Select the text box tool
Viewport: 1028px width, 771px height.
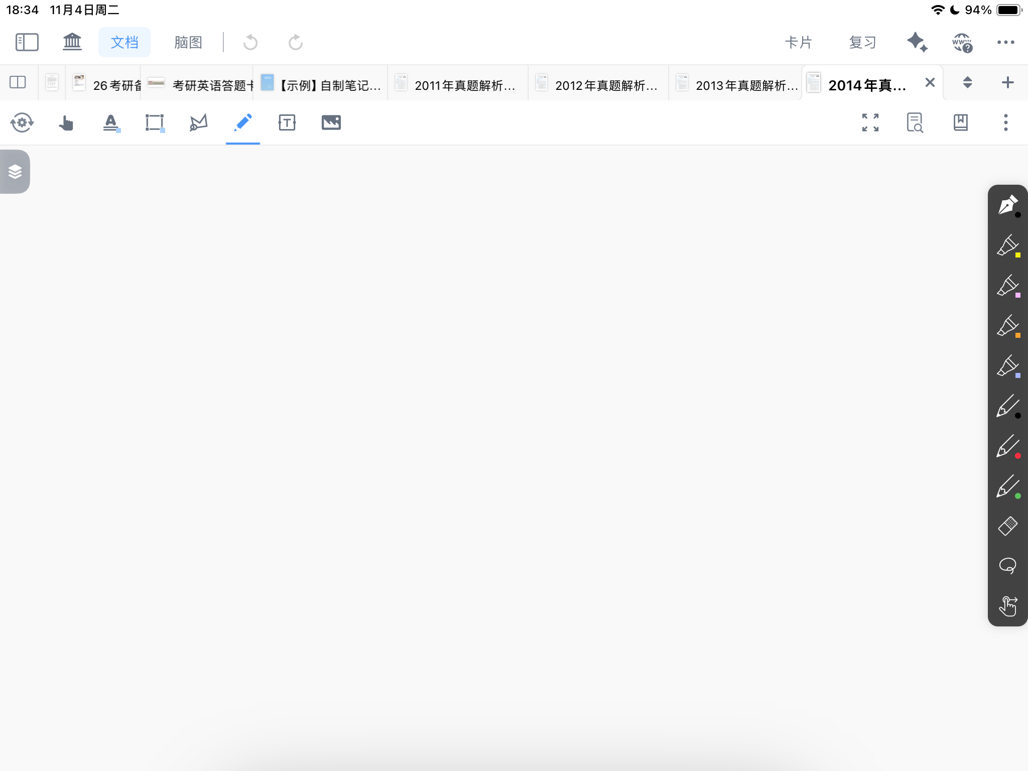tap(287, 122)
